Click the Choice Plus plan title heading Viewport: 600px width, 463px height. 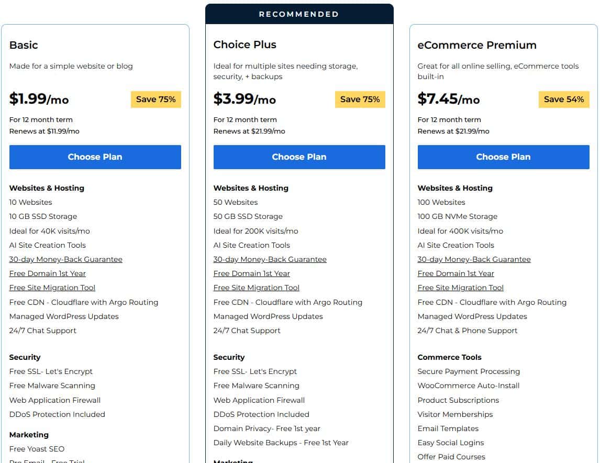(x=245, y=45)
